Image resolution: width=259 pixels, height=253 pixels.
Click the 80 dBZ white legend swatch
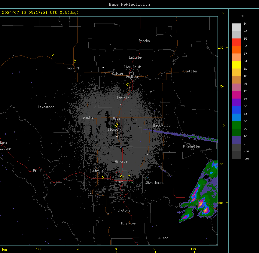(x=236, y=27)
